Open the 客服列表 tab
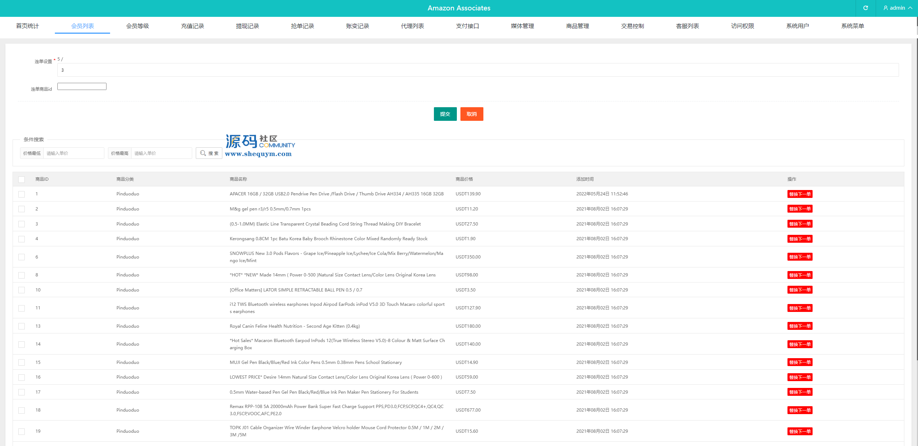The height and width of the screenshot is (446, 918). click(x=687, y=26)
